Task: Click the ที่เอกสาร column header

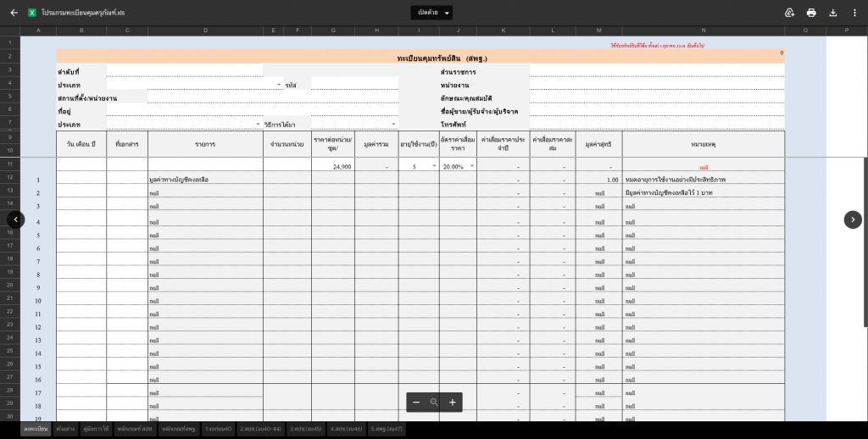Action: coord(127,144)
